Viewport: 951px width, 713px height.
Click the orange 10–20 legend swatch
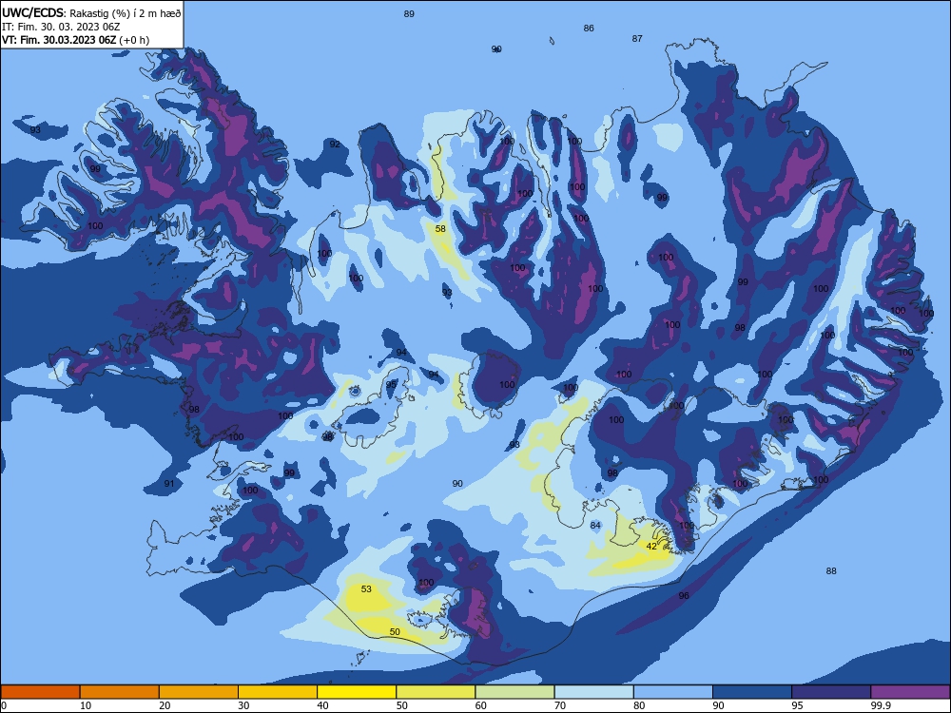(120, 692)
